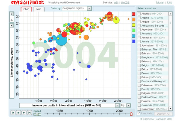Click the 1980 tick on the timeline
184x121 pixels.
(59, 114)
